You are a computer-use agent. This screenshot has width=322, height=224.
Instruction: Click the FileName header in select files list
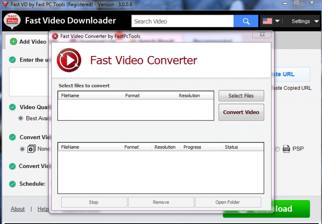91,96
